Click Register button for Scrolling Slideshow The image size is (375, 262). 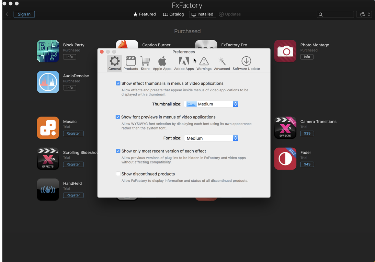coord(73,164)
